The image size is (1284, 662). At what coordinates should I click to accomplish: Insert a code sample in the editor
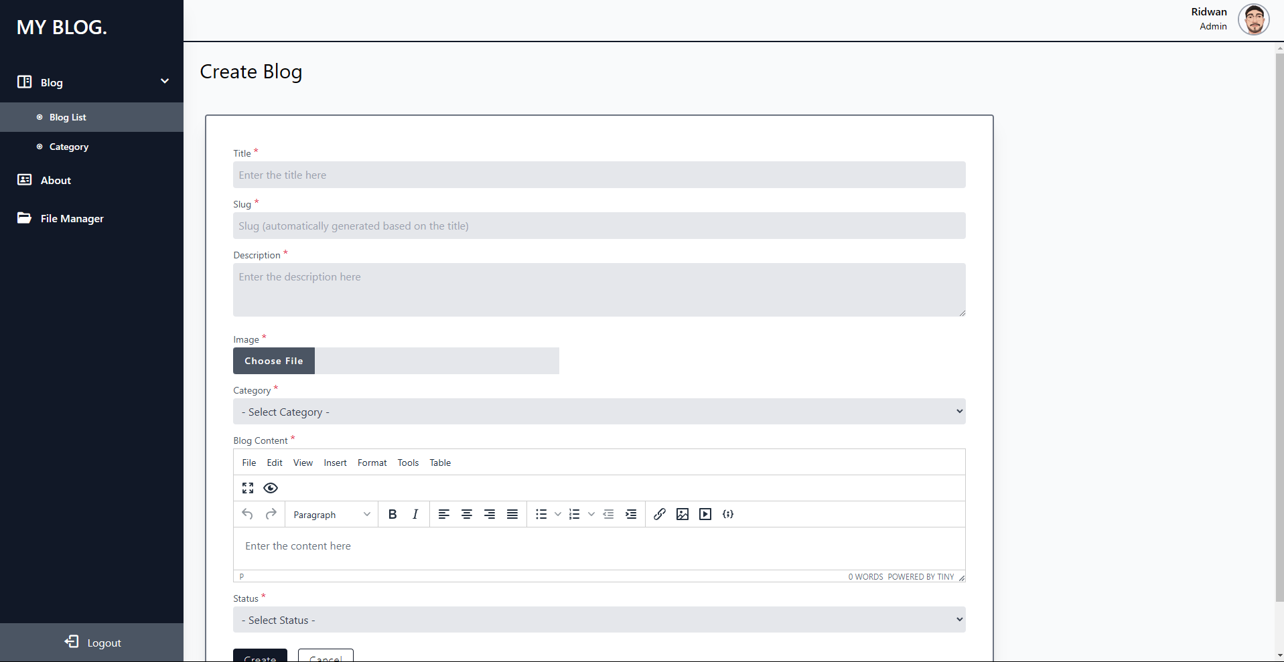728,514
